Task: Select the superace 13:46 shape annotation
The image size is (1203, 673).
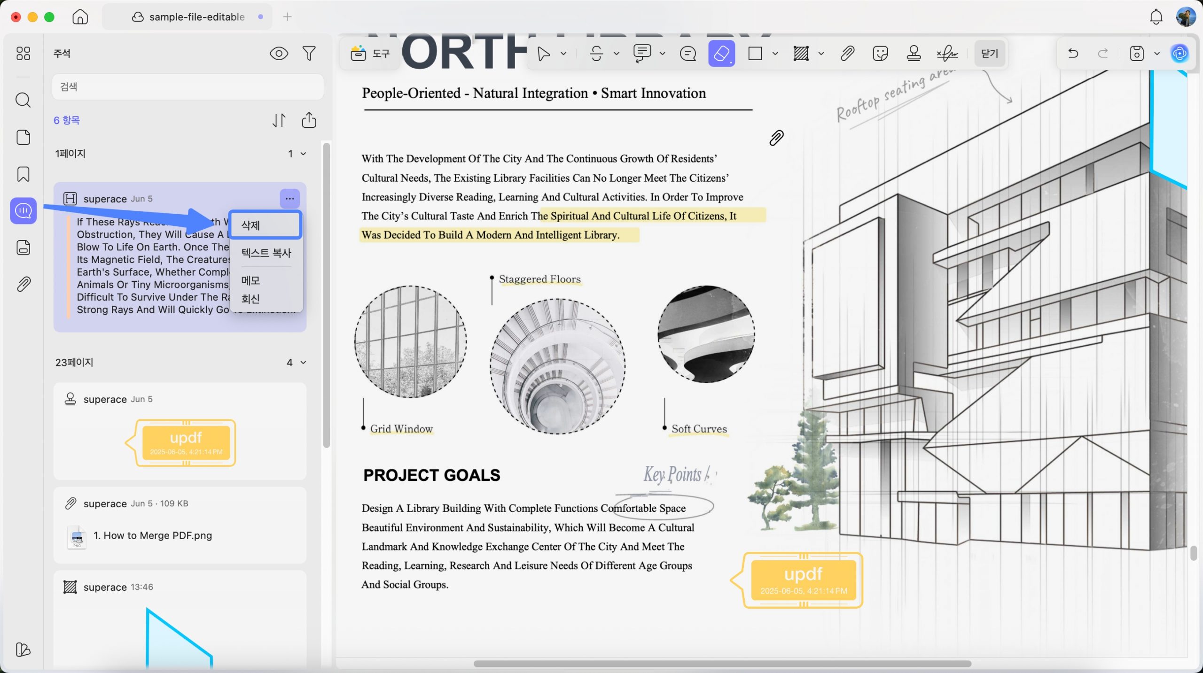Action: coord(180,620)
